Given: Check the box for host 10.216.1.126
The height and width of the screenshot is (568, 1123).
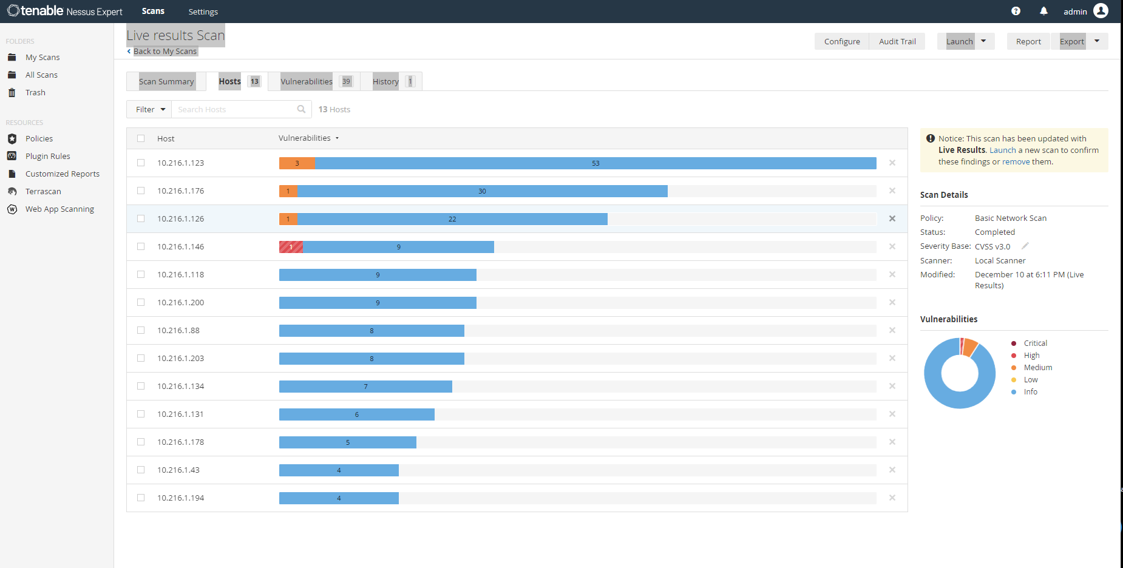Looking at the screenshot, I should [x=141, y=218].
